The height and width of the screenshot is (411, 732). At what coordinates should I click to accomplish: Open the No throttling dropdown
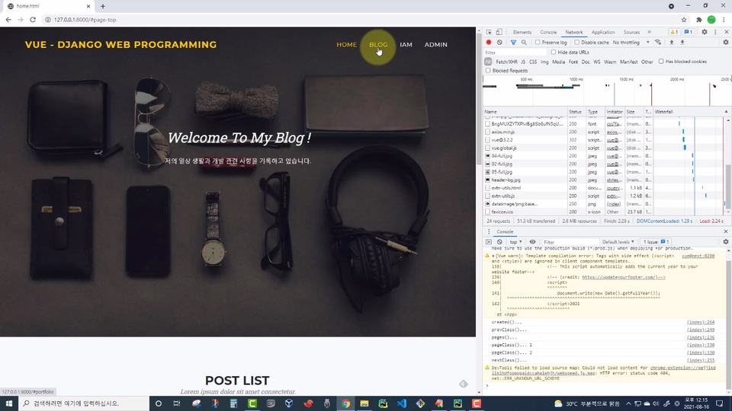pyautogui.click(x=631, y=43)
